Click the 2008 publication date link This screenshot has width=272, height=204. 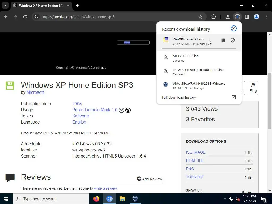[77, 104]
